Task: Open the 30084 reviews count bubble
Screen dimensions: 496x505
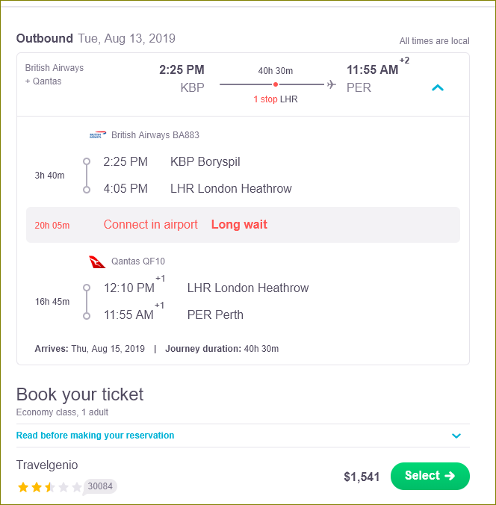Action: pos(100,486)
